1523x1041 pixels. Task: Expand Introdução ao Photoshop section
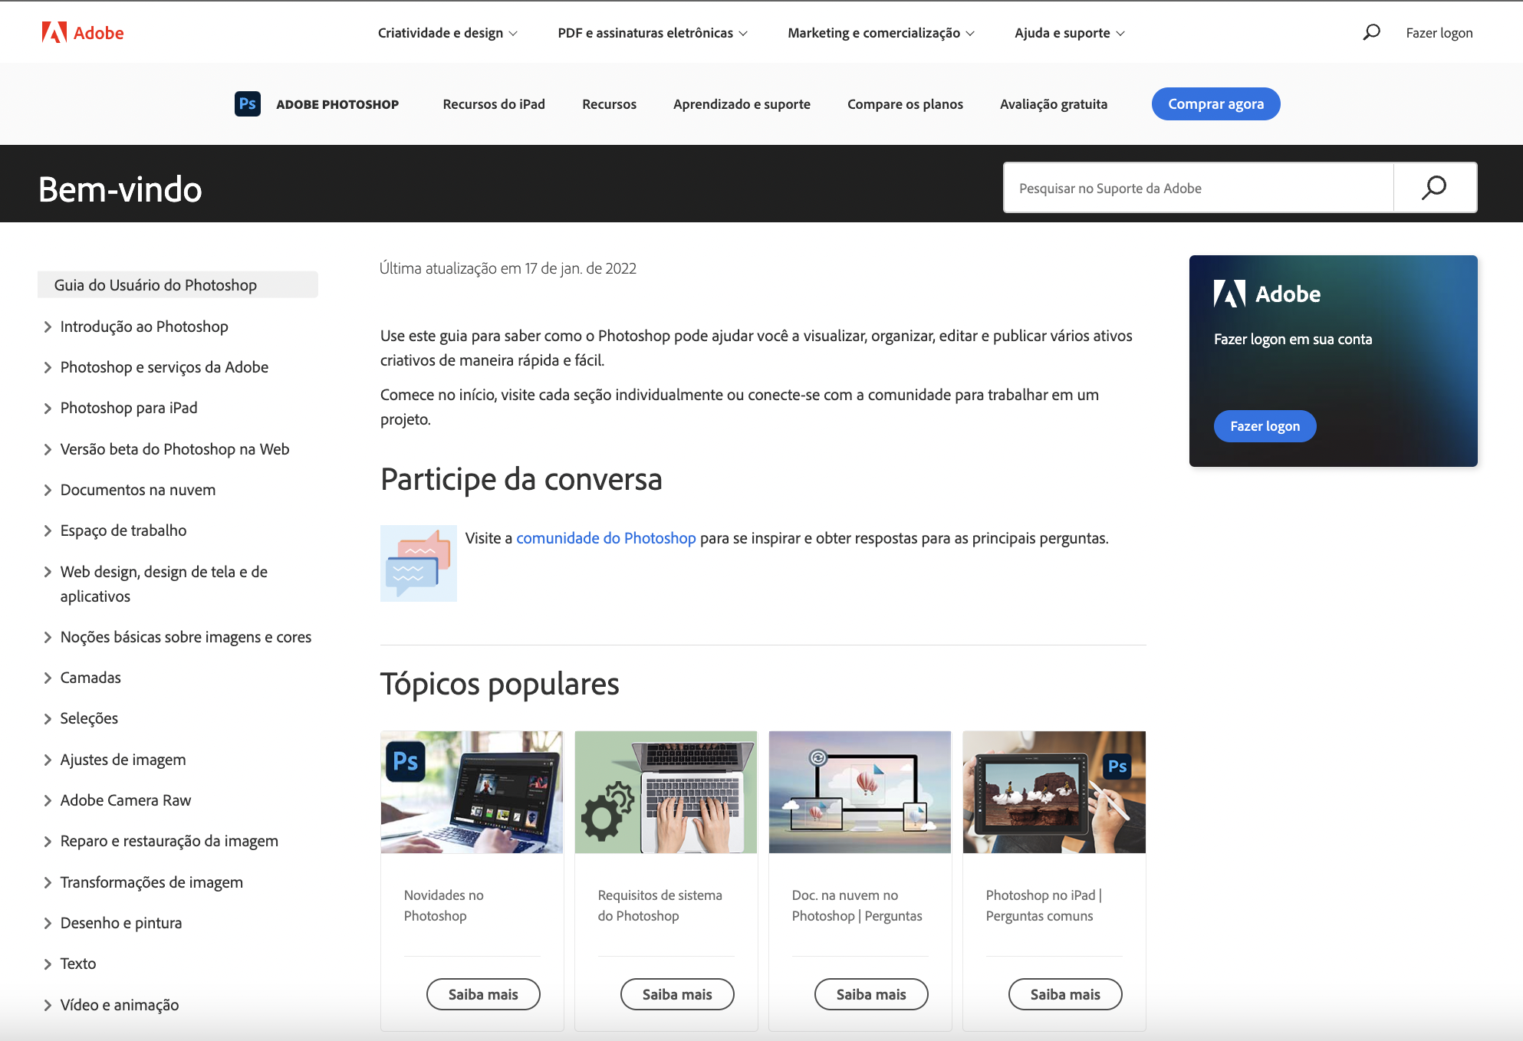click(136, 327)
